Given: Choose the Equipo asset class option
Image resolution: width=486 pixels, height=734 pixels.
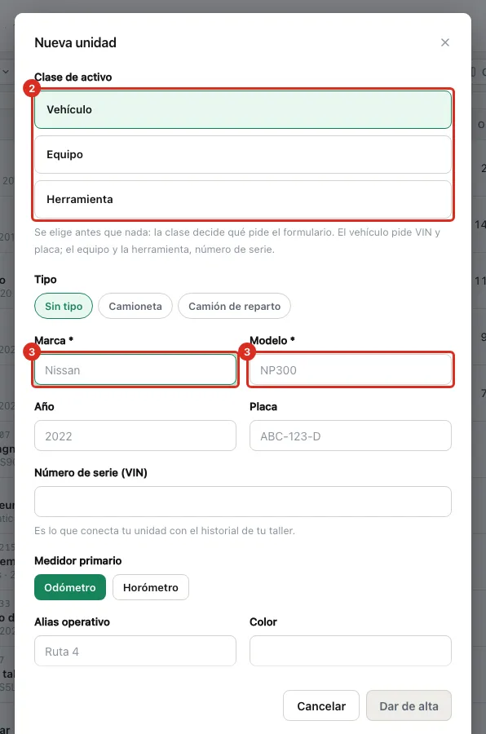Looking at the screenshot, I should pyautogui.click(x=242, y=154).
